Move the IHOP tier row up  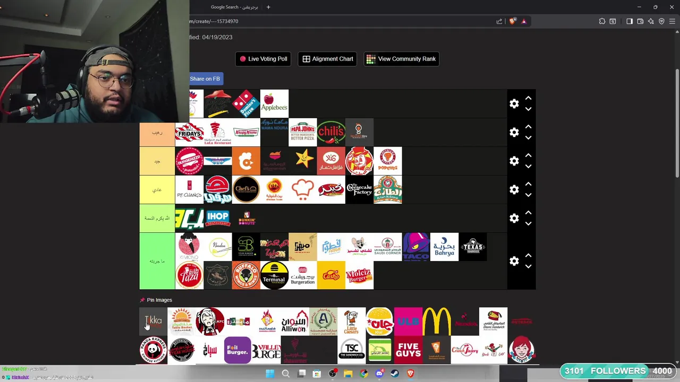point(528,213)
